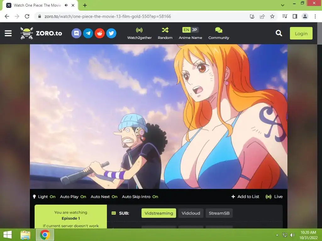Open the Twitter social link

click(x=111, y=33)
